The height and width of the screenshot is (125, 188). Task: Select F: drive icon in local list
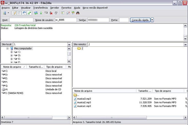tap(3, 82)
